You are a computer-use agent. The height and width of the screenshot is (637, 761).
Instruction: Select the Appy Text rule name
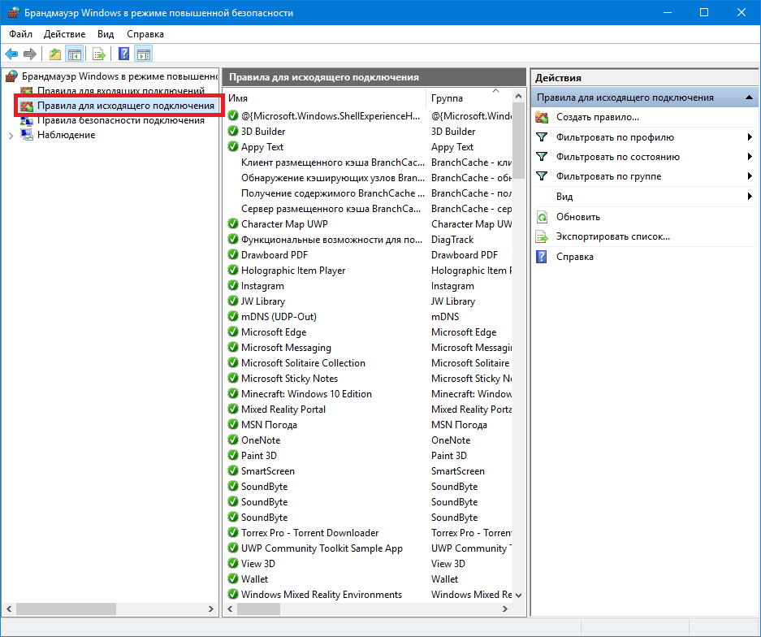(x=262, y=146)
